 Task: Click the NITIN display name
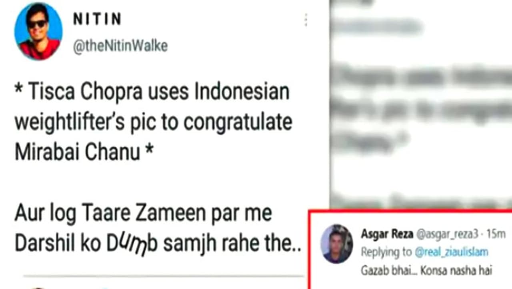[97, 19]
